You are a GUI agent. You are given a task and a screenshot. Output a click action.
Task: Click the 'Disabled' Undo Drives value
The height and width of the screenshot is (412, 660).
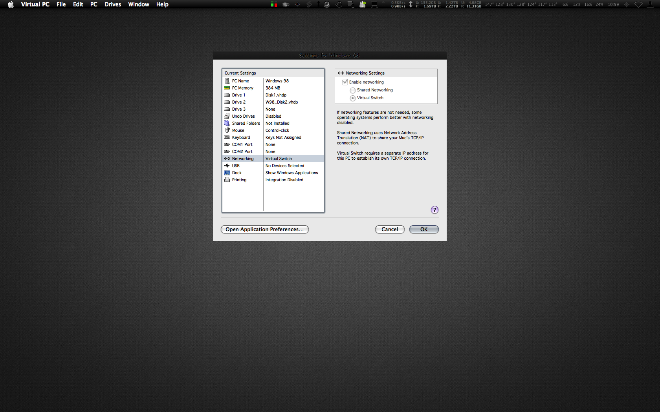(x=273, y=116)
